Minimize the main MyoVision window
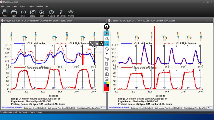 pos(204,2)
